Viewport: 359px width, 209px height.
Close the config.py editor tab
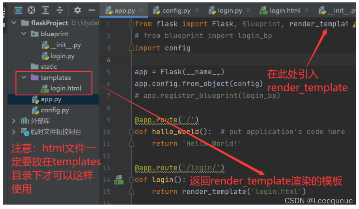pos(197,10)
